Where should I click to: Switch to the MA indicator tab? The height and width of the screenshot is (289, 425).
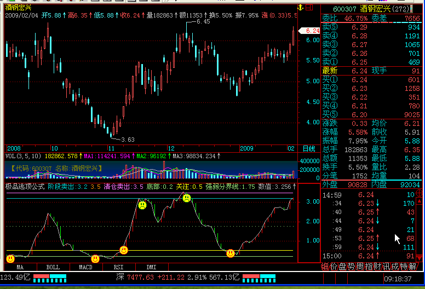(x=20, y=267)
